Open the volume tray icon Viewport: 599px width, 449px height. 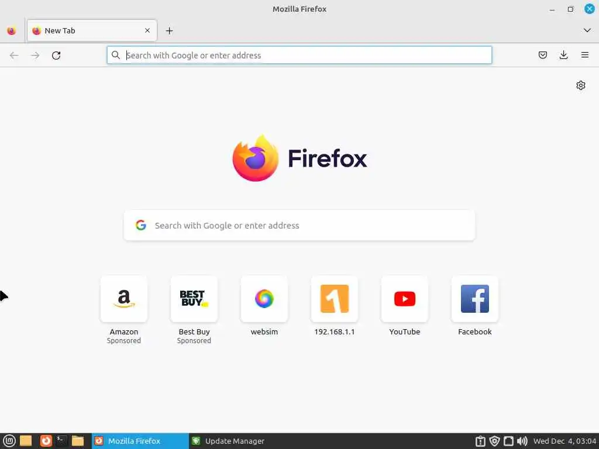point(522,441)
